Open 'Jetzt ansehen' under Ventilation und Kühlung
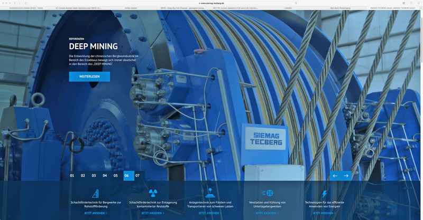Screen dimensions: 423x220 click(x=267, y=213)
